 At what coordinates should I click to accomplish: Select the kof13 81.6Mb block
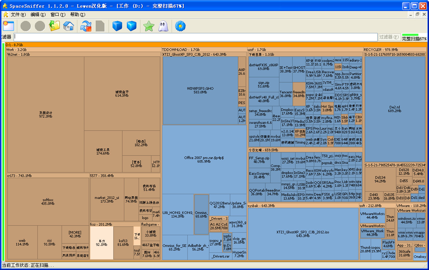(x=123, y=243)
